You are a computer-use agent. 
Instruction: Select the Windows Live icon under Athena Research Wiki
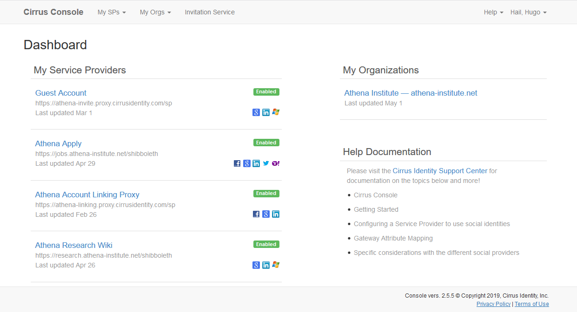276,265
